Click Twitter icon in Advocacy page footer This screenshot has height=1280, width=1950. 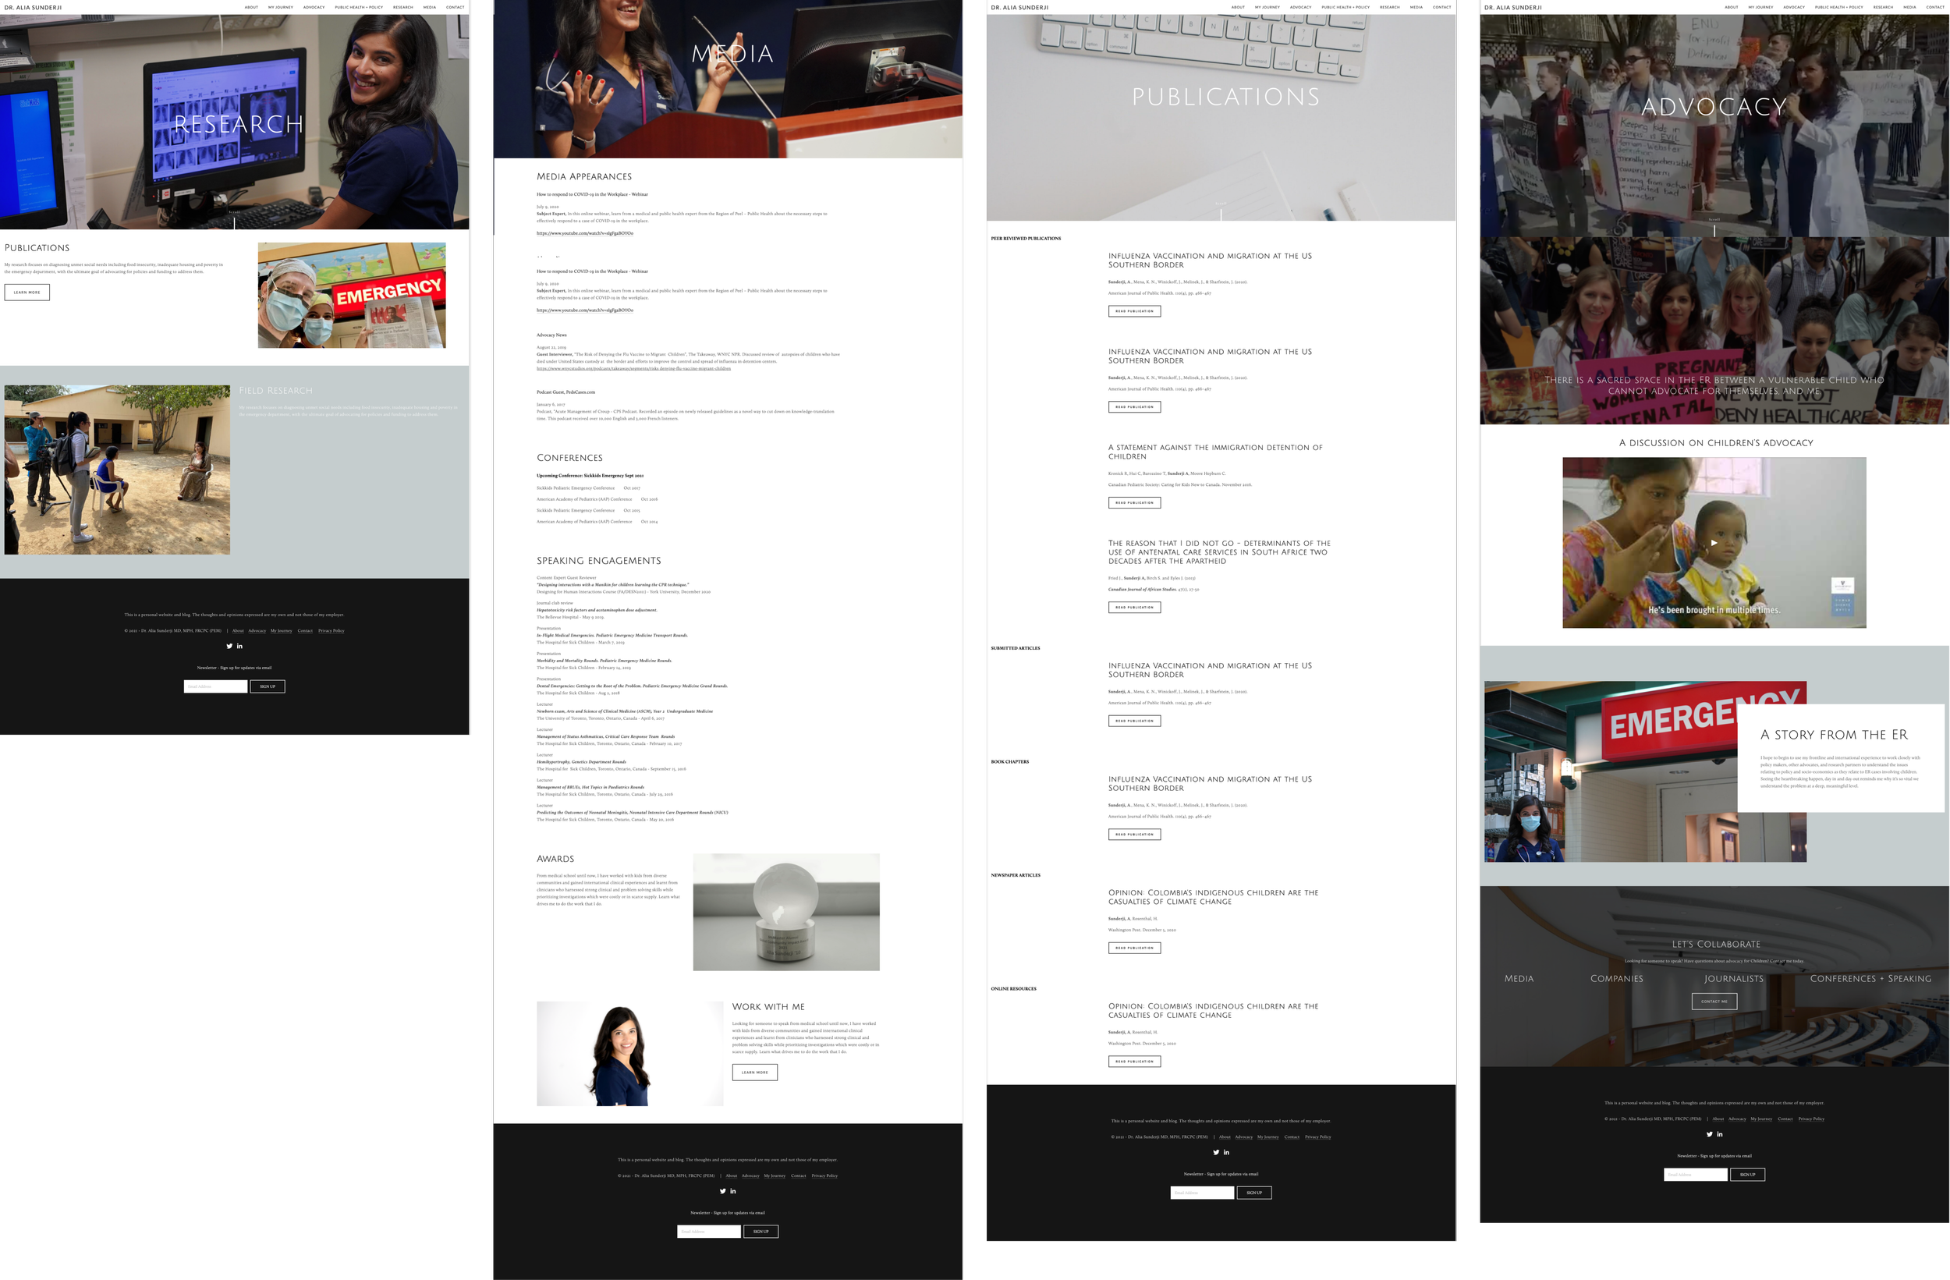[1709, 1134]
